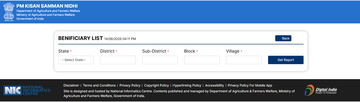Click the Block field label

(x=190, y=51)
